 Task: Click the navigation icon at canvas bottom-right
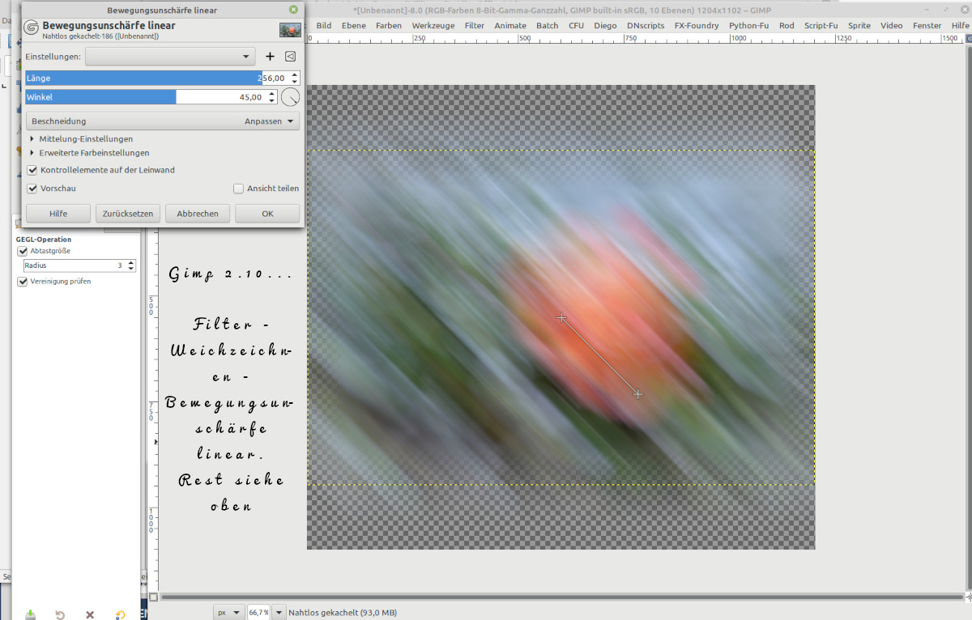coord(967,597)
